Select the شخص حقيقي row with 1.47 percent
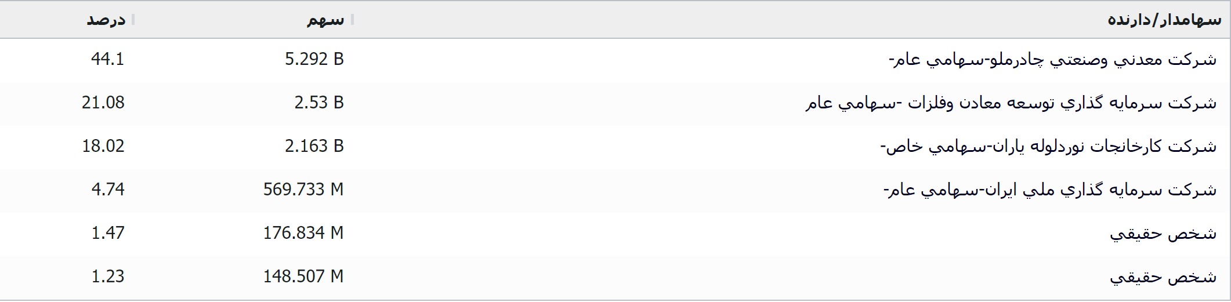 pos(1163,234)
